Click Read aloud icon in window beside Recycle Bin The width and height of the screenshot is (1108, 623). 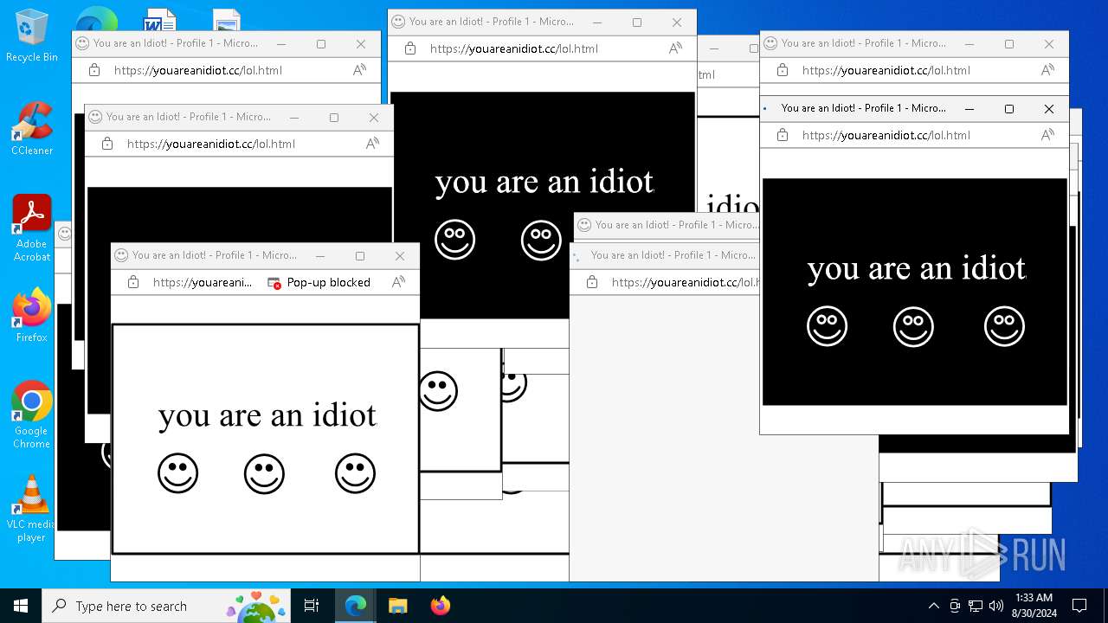pos(359,70)
